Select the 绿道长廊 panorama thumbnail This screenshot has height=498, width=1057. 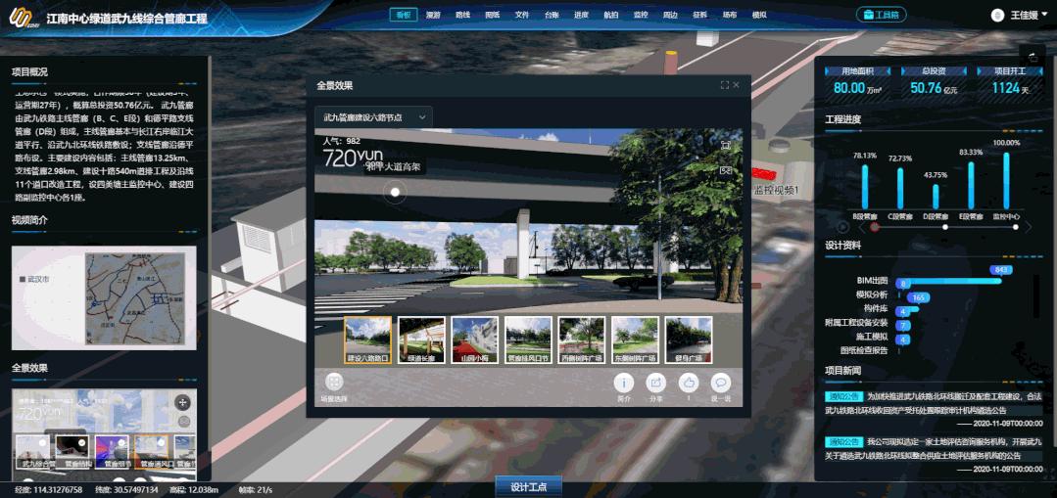tap(421, 340)
